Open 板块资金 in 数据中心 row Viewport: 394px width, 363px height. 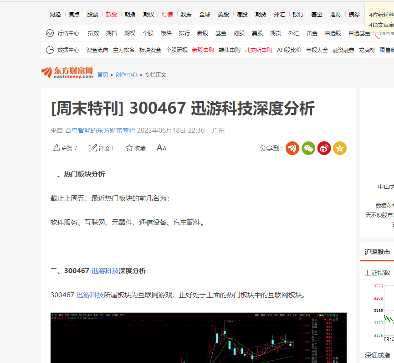(150, 50)
